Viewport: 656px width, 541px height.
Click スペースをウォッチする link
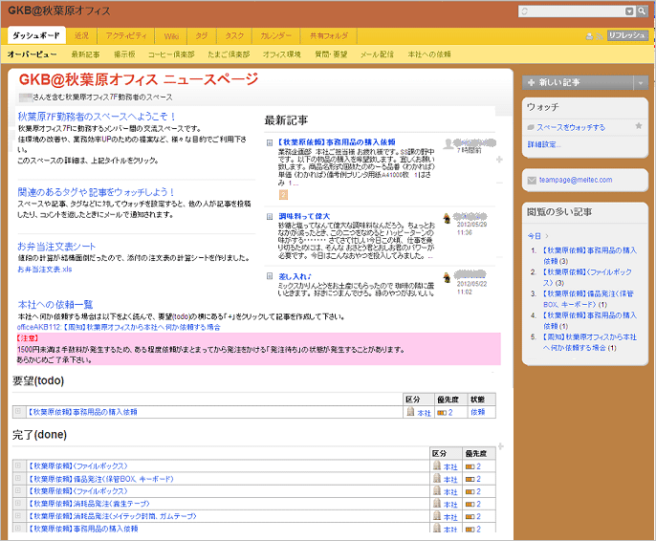[x=571, y=127]
